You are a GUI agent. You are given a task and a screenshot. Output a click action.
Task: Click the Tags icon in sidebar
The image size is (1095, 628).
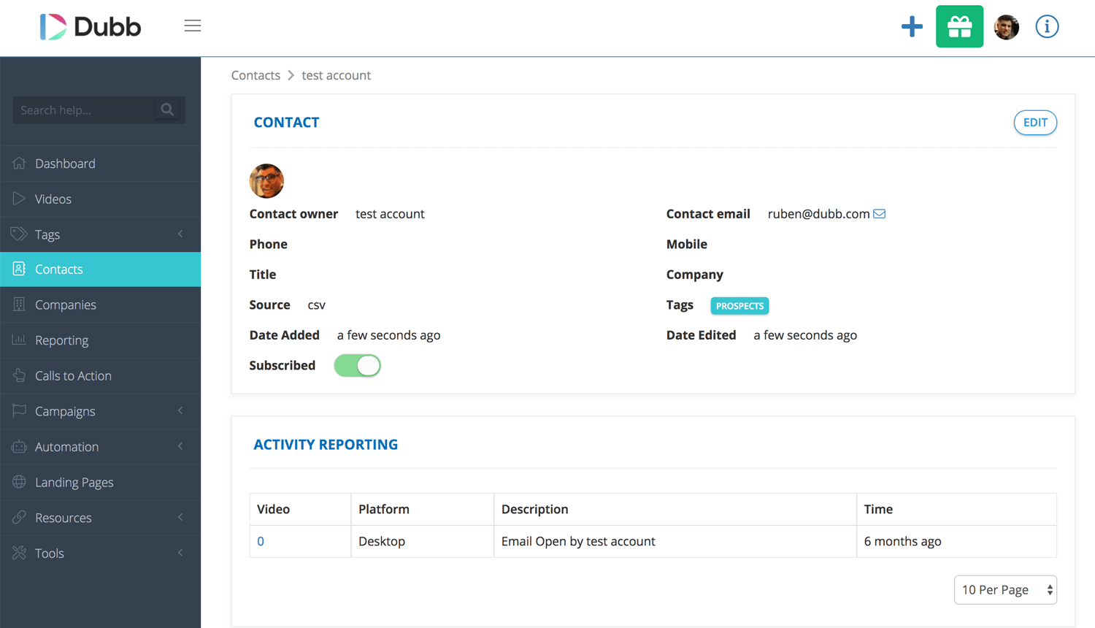[19, 234]
